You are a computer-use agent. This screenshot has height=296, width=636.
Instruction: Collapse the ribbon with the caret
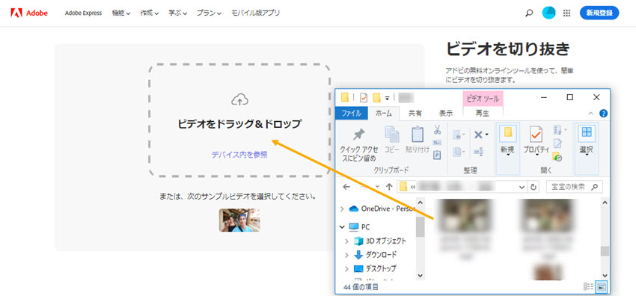coord(590,114)
